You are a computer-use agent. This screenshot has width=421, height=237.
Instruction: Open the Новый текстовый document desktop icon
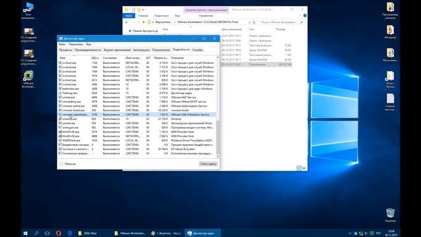(390, 102)
